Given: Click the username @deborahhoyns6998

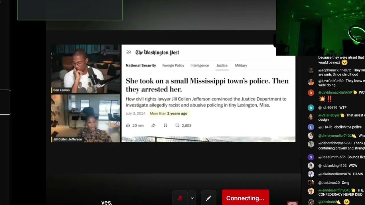Looking at the screenshot, I should click(335, 143).
